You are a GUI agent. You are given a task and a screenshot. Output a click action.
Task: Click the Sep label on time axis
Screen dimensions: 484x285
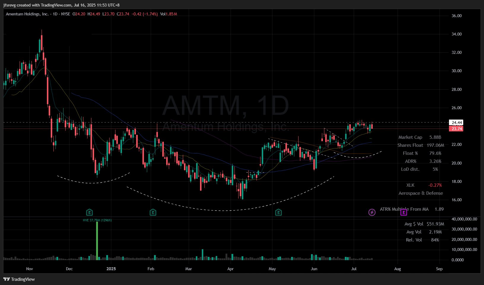coord(439,269)
